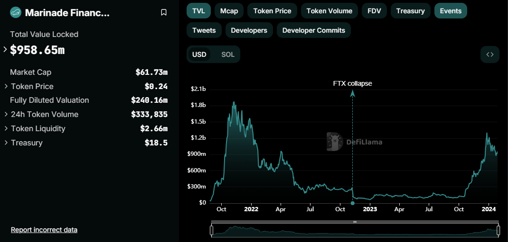
Task: Click the Marinade Finance logo icon
Action: (x=16, y=13)
